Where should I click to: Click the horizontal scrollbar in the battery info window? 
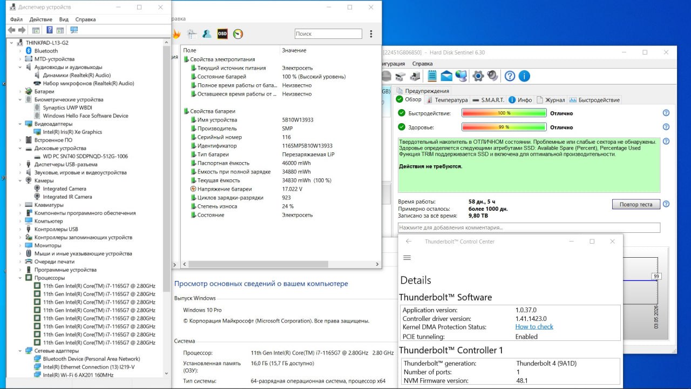(x=258, y=264)
